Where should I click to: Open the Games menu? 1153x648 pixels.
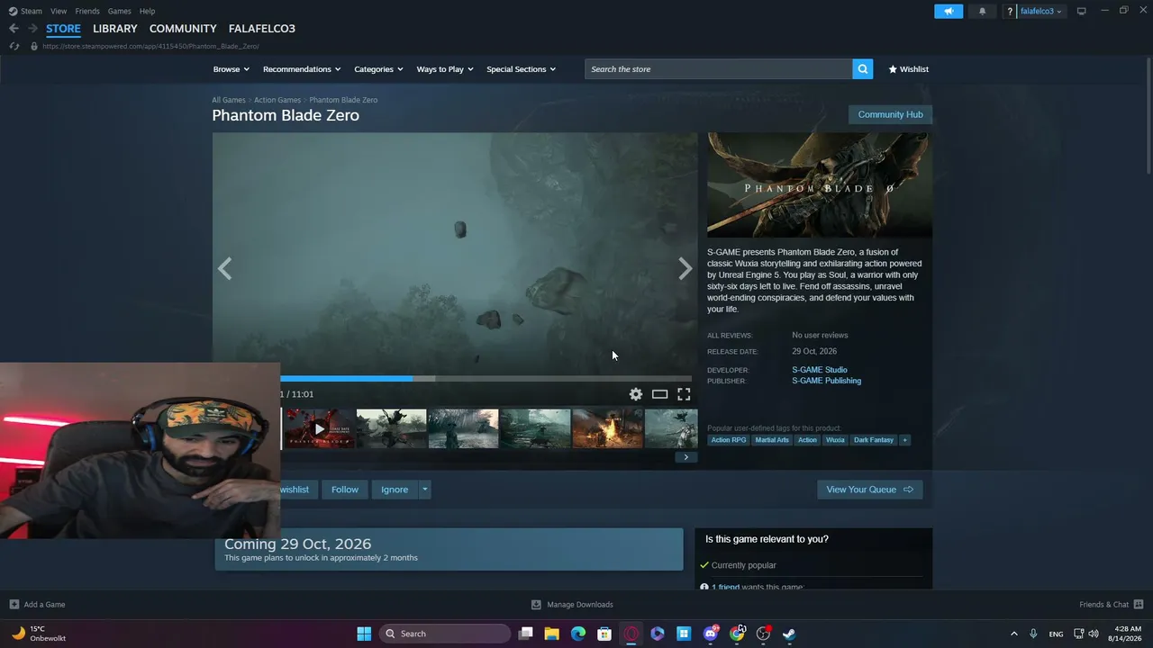point(119,11)
